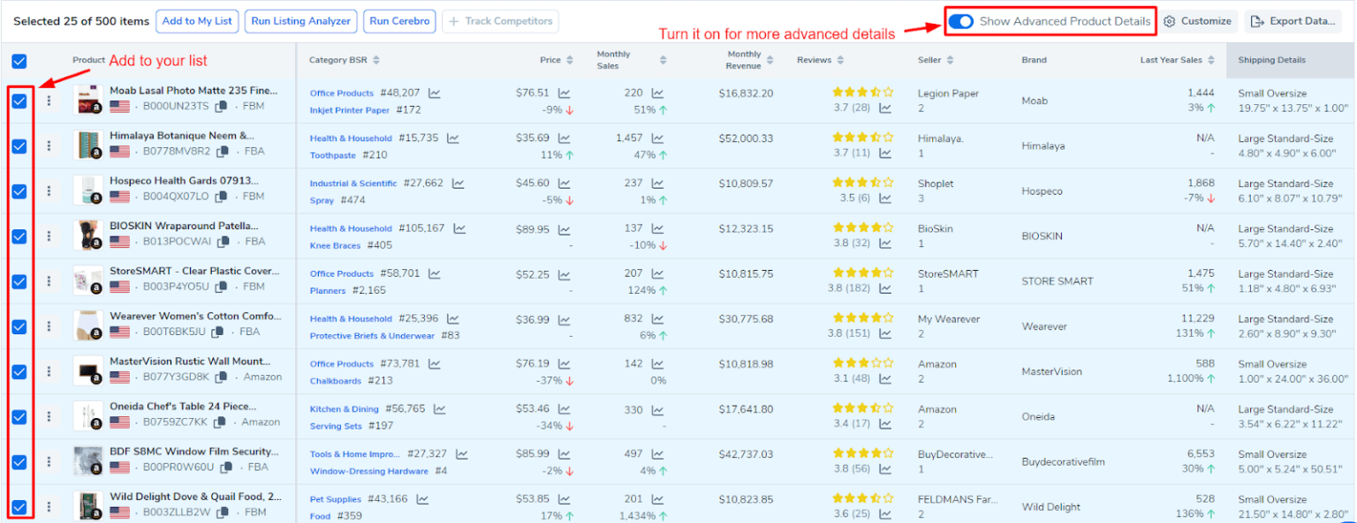
Task: Open the three-dot menu for Moab Lasal row
Action: [x=49, y=101]
